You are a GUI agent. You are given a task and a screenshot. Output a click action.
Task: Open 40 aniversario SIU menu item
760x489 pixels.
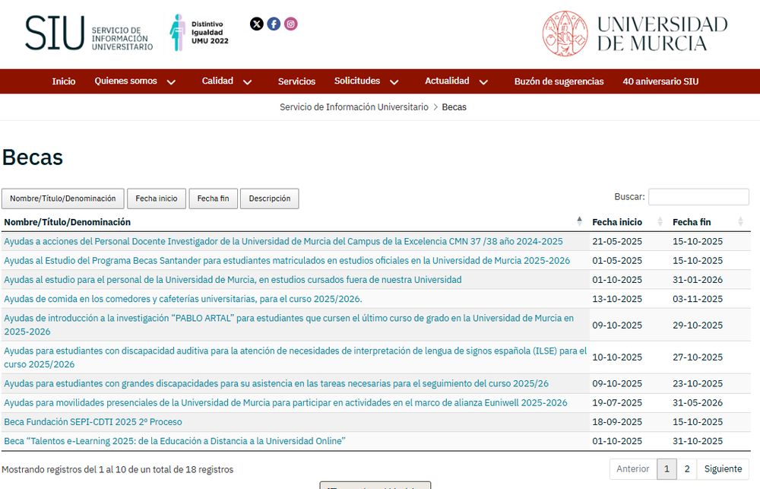pos(660,81)
